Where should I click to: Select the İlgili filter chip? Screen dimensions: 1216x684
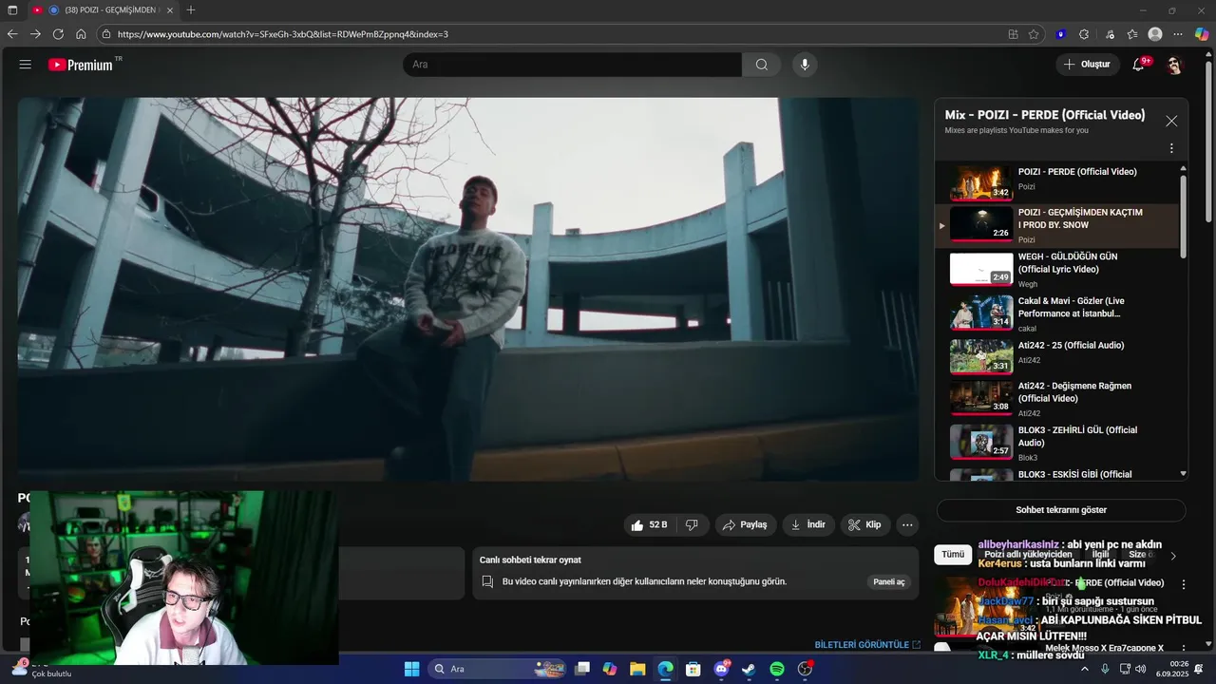pos(1100,555)
